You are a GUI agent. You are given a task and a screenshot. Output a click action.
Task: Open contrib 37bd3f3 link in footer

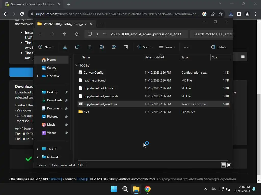(83, 179)
